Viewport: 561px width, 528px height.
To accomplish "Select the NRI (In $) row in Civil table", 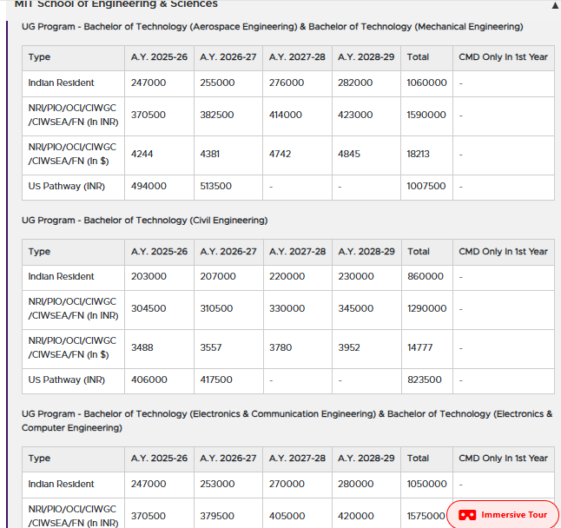I will pyautogui.click(x=71, y=347).
